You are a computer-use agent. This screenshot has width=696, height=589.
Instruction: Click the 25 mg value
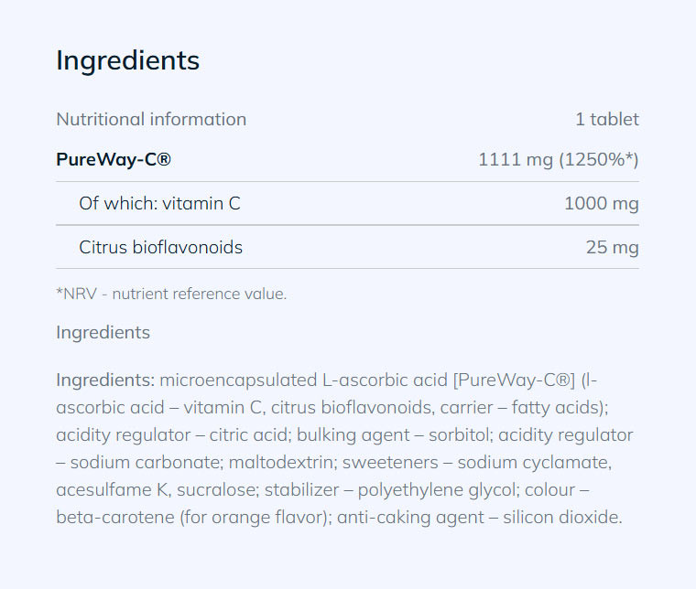(x=612, y=247)
